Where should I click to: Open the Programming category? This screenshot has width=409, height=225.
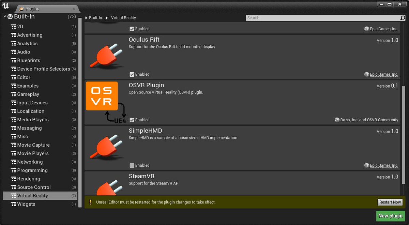[40, 170]
